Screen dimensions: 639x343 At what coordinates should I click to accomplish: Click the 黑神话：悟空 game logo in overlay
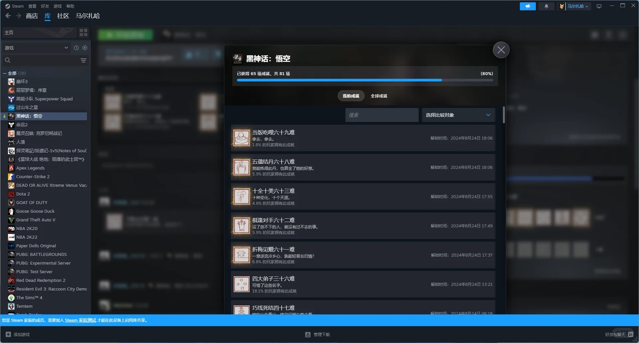pyautogui.click(x=238, y=59)
